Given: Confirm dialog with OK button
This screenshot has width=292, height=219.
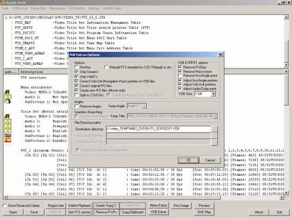Looking at the screenshot, I should coord(188,160).
